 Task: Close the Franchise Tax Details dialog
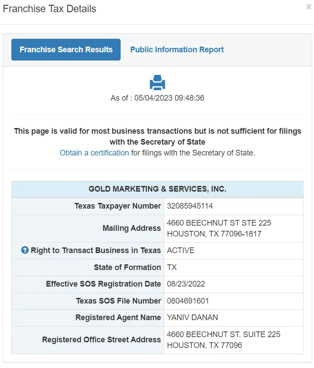pos(309,7)
